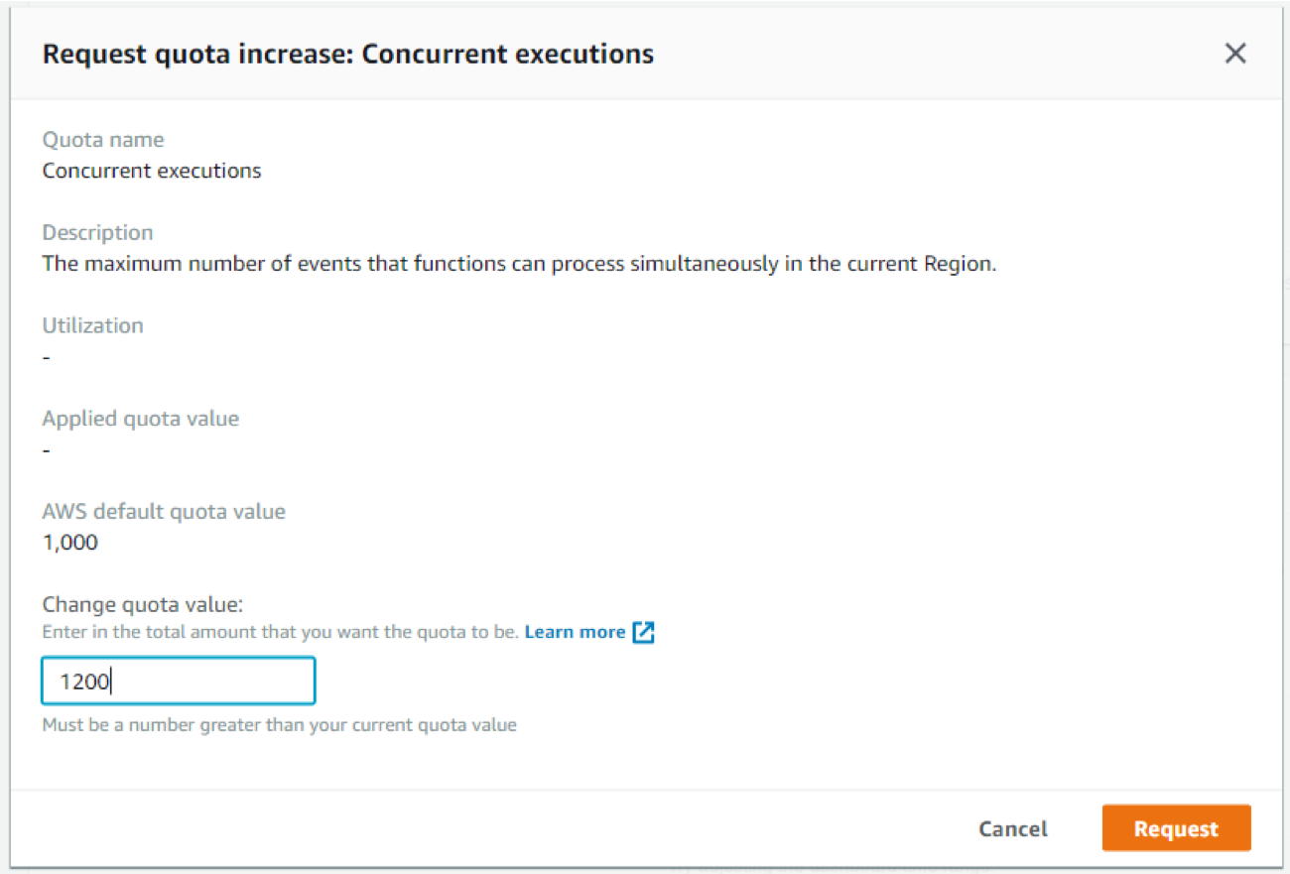
Task: Click the external link icon beside Learn more
Action: point(644,632)
